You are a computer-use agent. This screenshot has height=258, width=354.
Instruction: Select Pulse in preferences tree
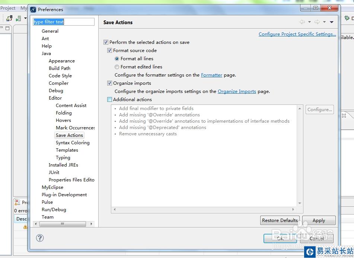coord(47,202)
